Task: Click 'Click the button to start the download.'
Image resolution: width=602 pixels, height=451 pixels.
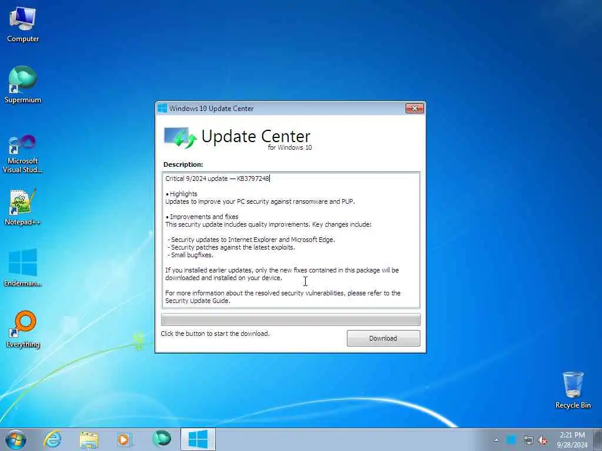Action: tap(215, 334)
